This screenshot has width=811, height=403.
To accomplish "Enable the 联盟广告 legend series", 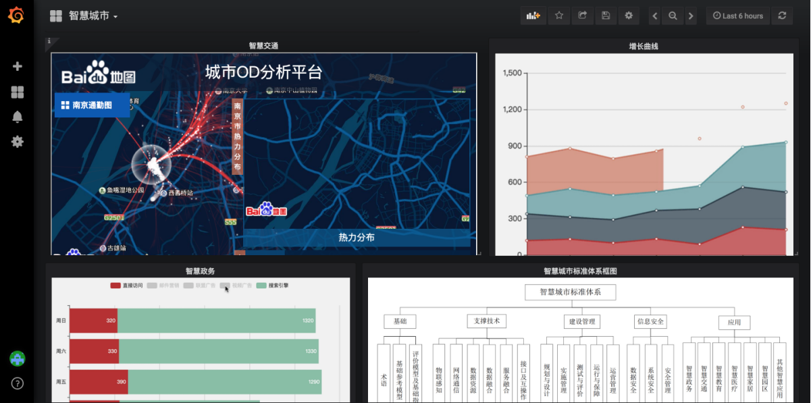I will pos(200,286).
